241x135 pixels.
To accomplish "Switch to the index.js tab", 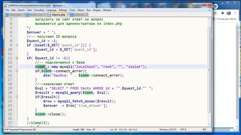I will tap(79, 15).
